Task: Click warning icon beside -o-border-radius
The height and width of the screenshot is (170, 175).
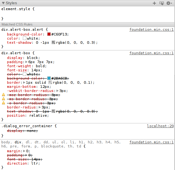Action: (x=3, y=103)
